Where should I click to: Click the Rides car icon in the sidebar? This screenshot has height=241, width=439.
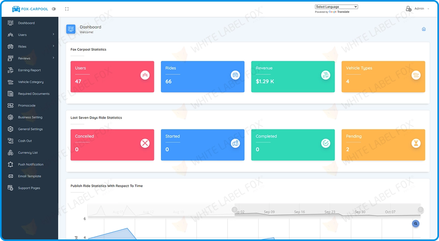pyautogui.click(x=10, y=47)
